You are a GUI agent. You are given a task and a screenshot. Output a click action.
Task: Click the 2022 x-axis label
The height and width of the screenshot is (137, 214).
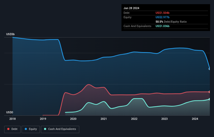(x=134, y=119)
